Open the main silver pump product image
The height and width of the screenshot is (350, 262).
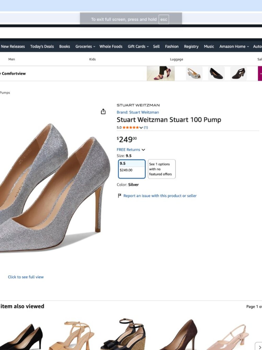[55, 188]
